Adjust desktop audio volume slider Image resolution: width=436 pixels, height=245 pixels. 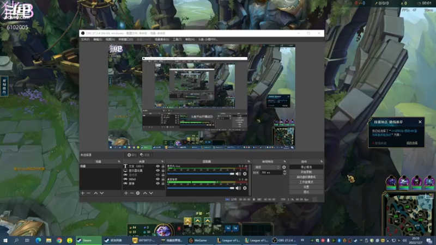pyautogui.click(x=201, y=188)
